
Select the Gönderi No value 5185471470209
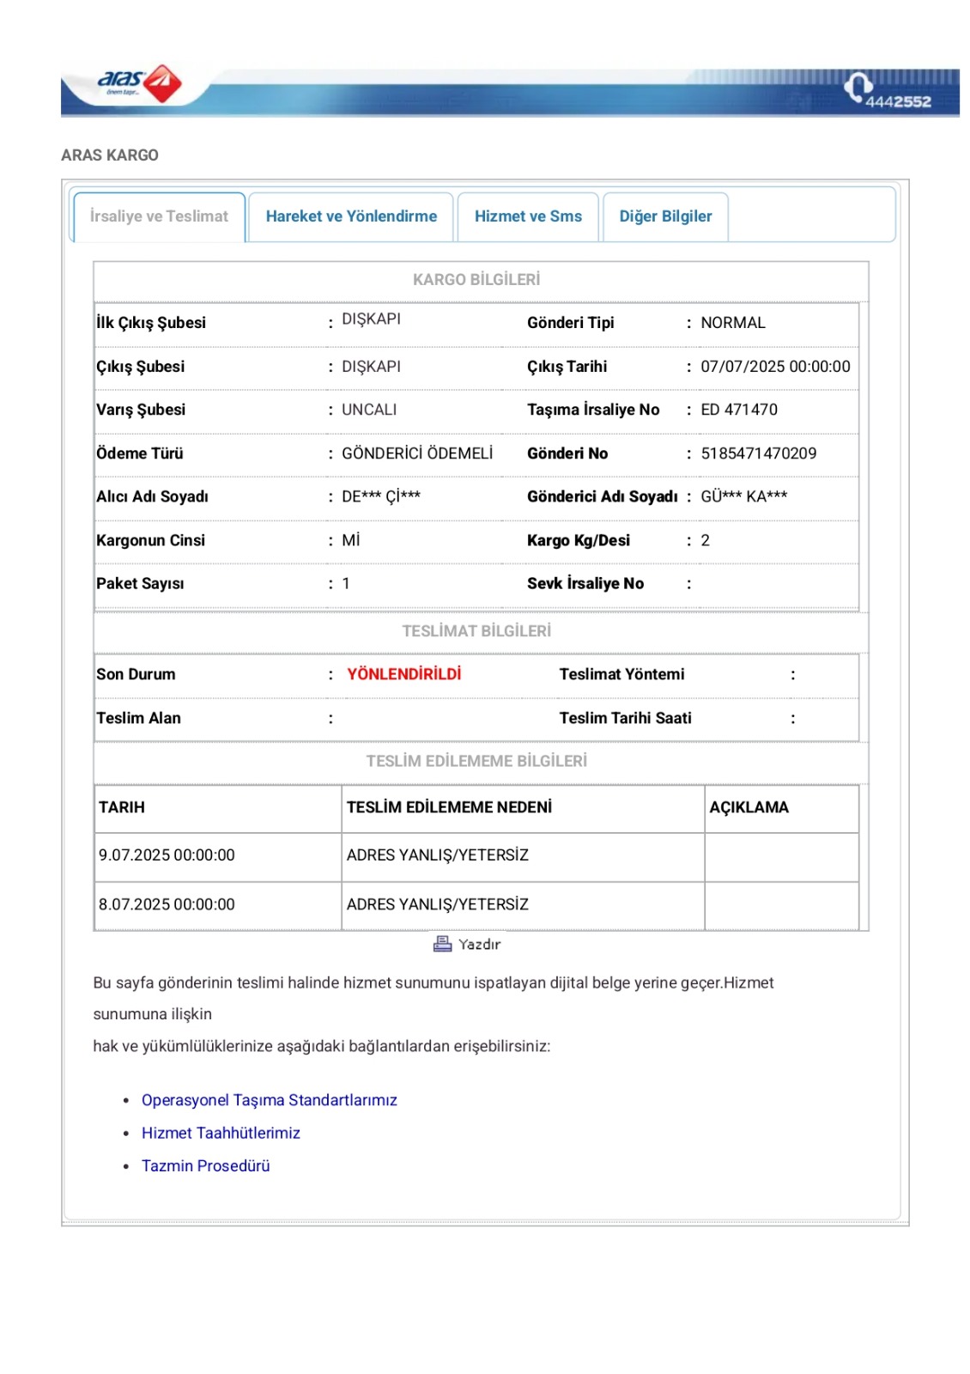[759, 453]
